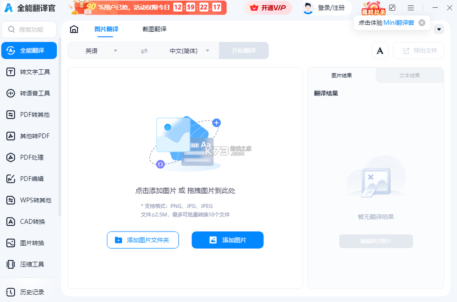Click the Mini翻译窗 link

click(398, 22)
